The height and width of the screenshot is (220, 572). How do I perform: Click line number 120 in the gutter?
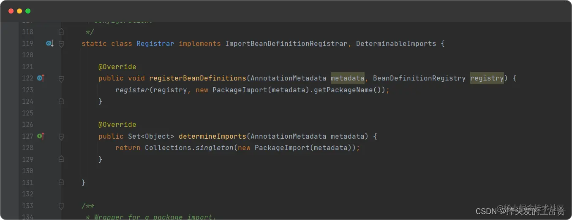27,55
